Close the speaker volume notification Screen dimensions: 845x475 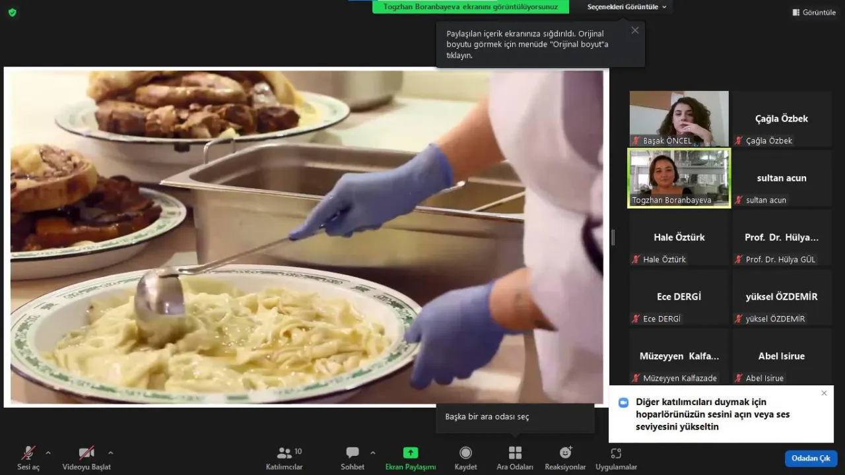coord(824,393)
